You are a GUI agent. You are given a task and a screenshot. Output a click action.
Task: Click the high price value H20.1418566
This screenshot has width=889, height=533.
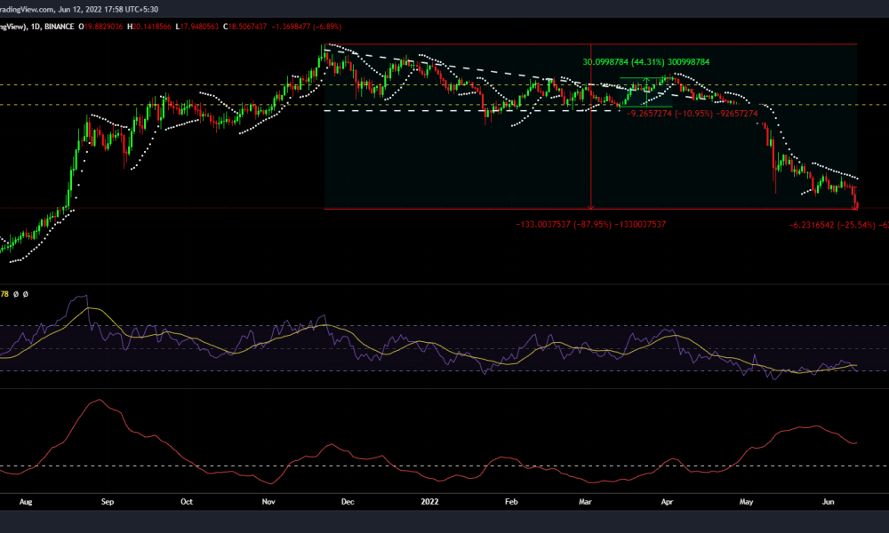pyautogui.click(x=149, y=27)
